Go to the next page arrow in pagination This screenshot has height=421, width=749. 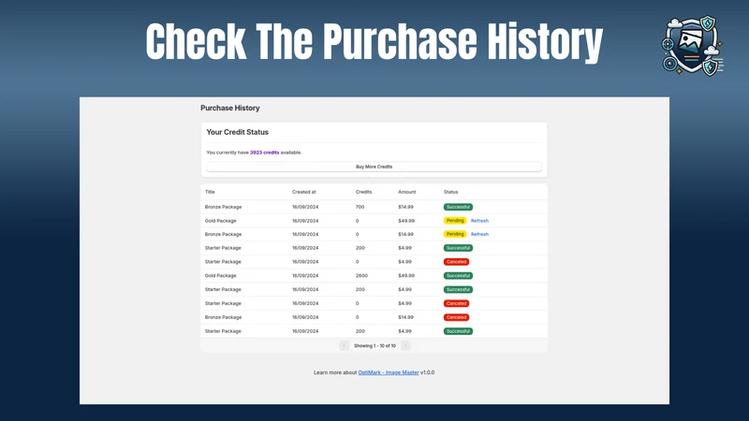coord(405,345)
